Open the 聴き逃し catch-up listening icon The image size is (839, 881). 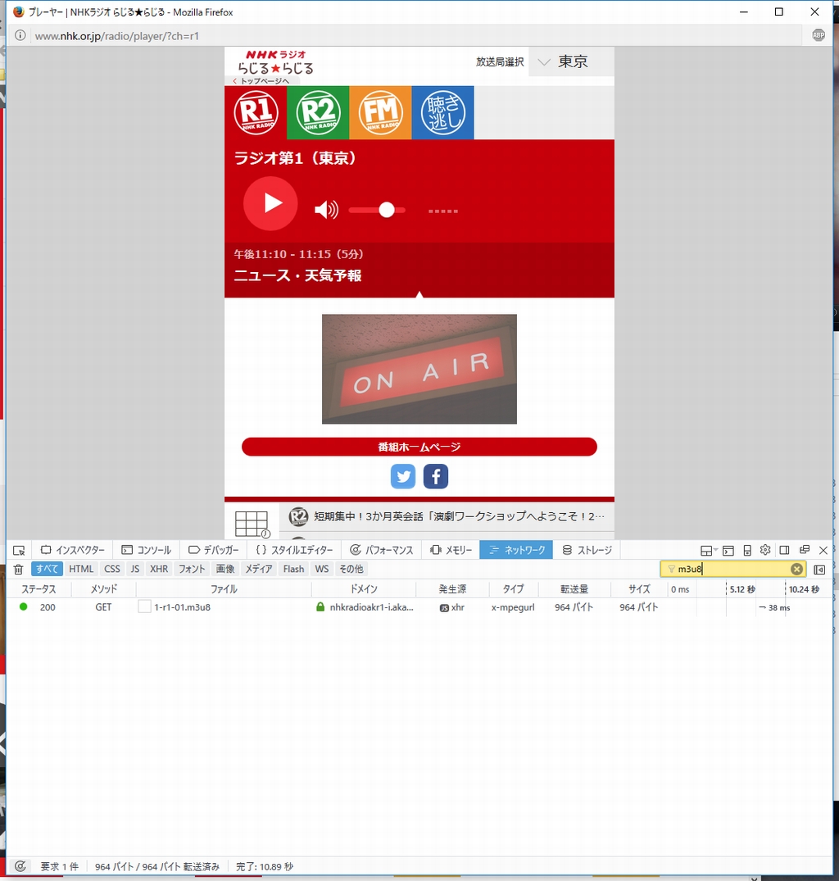point(442,112)
